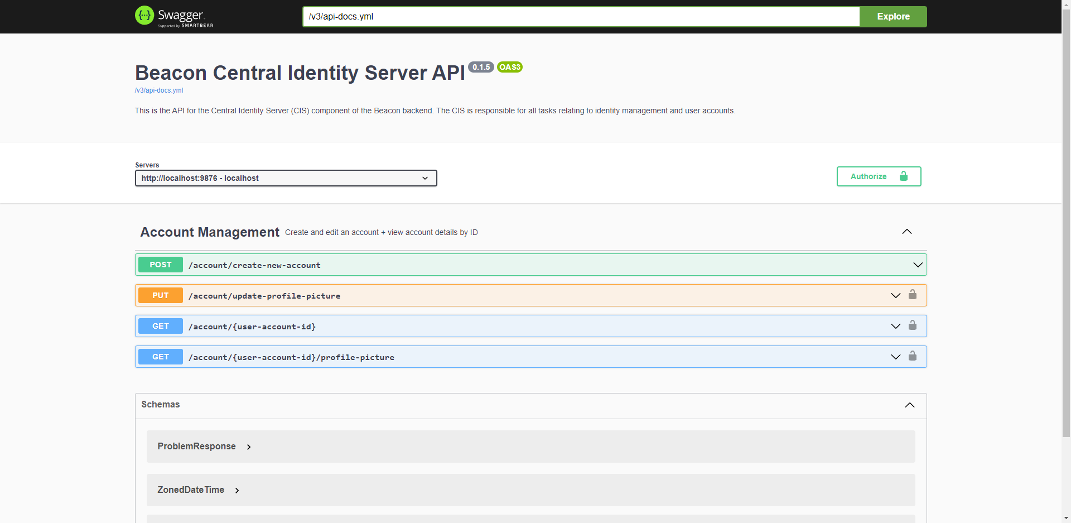The width and height of the screenshot is (1071, 523).
Task: Click lock icon on profile-picture GET endpoint
Action: (x=913, y=356)
